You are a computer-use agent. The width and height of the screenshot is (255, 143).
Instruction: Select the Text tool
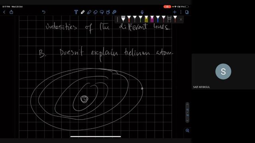tap(76, 12)
